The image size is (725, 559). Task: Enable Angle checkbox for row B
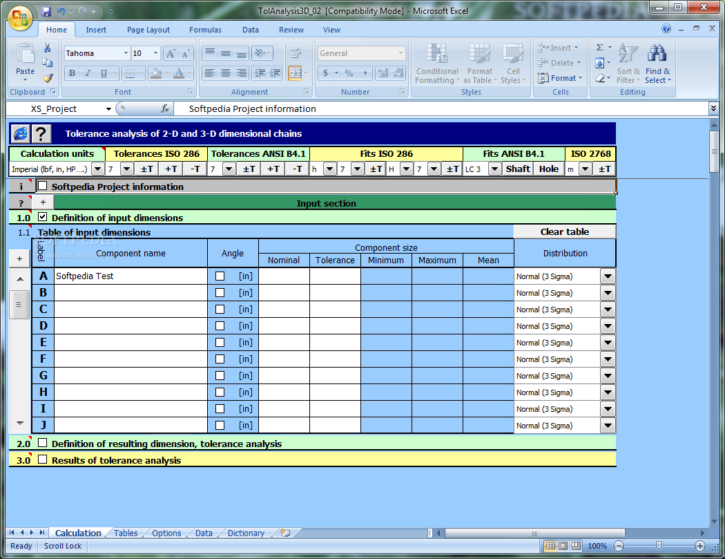coord(220,293)
